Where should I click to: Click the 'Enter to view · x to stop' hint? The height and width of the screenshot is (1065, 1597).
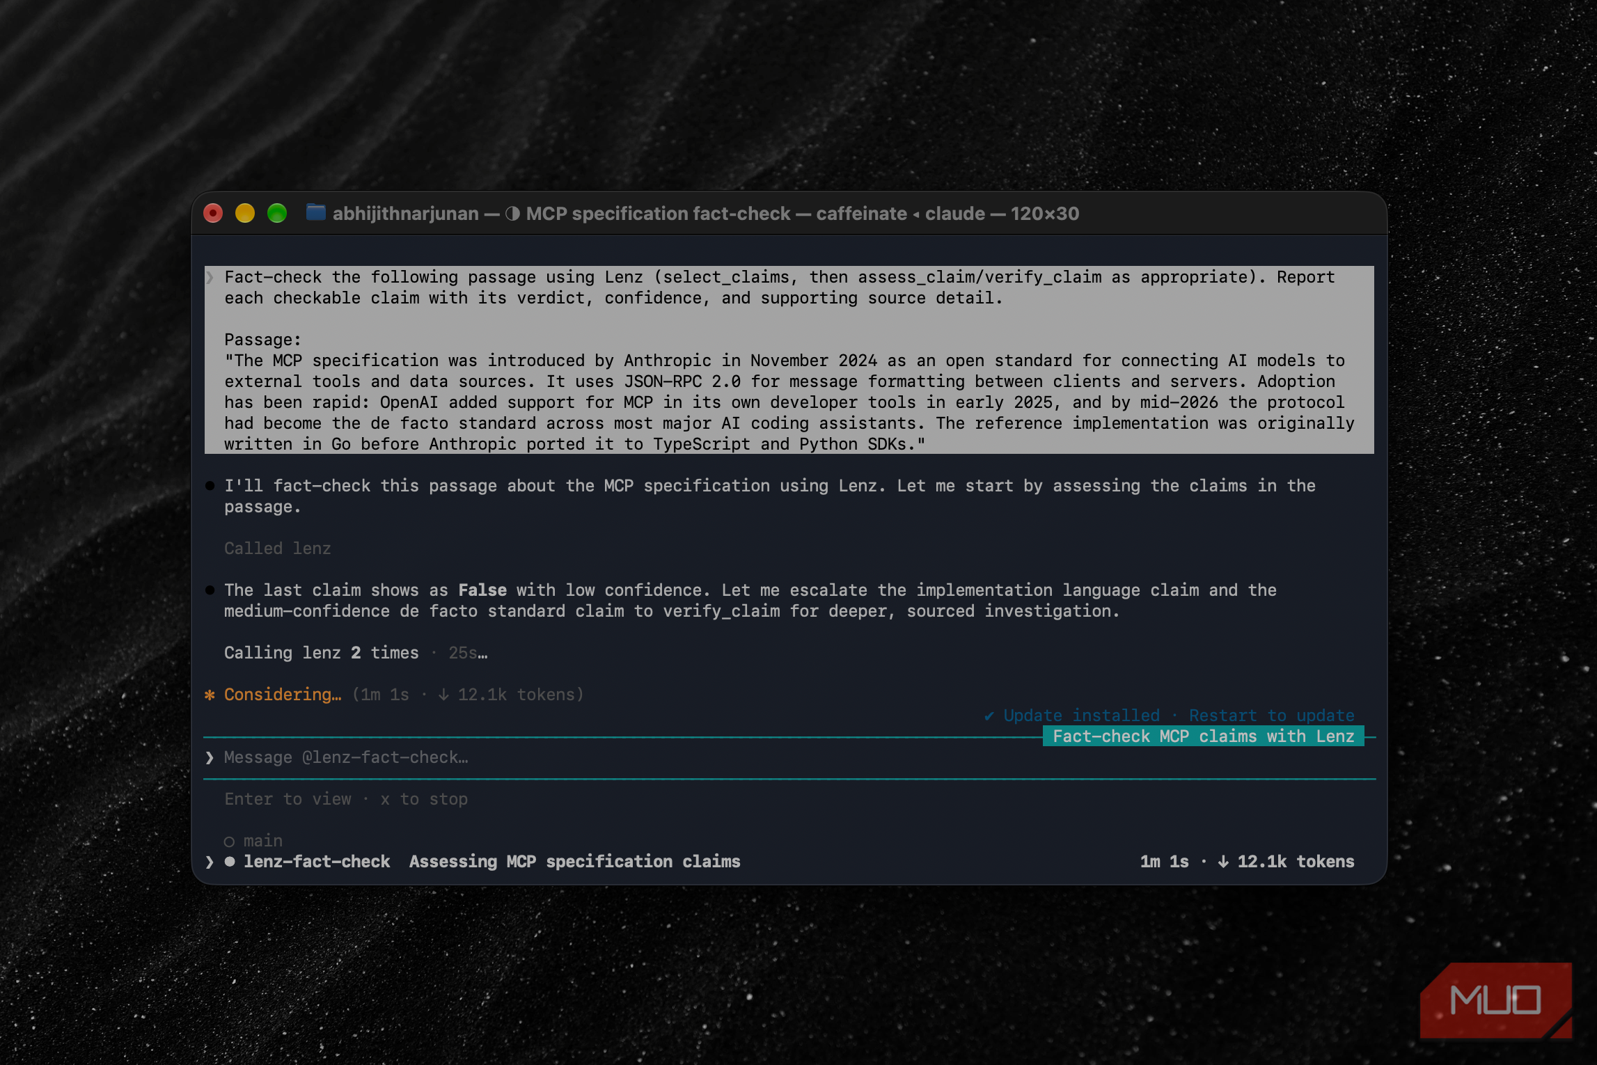click(x=346, y=799)
